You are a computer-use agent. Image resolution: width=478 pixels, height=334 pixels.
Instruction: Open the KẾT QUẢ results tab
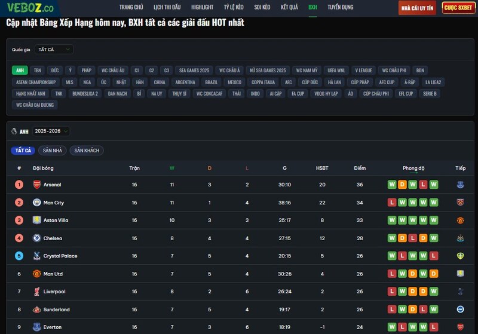[289, 7]
